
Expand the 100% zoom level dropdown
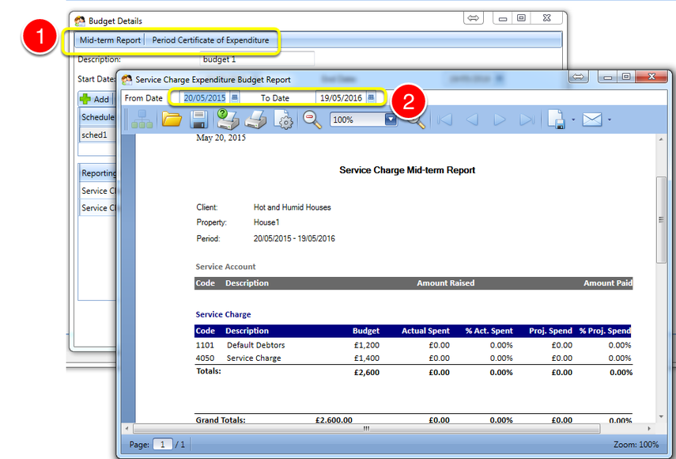(x=391, y=119)
